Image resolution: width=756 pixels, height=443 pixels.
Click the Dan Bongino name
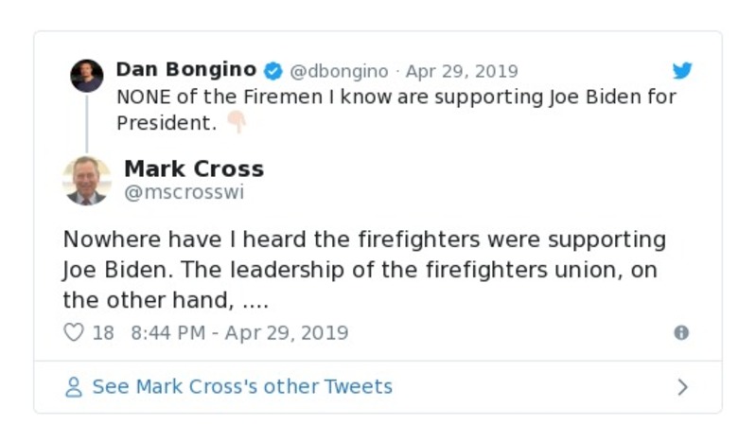point(185,70)
